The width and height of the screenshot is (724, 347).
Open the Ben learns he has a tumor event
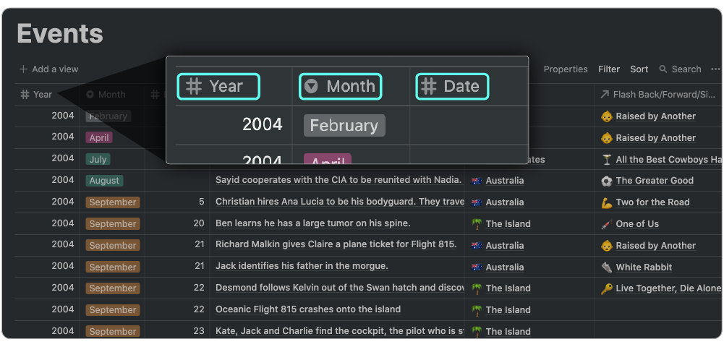tap(312, 224)
